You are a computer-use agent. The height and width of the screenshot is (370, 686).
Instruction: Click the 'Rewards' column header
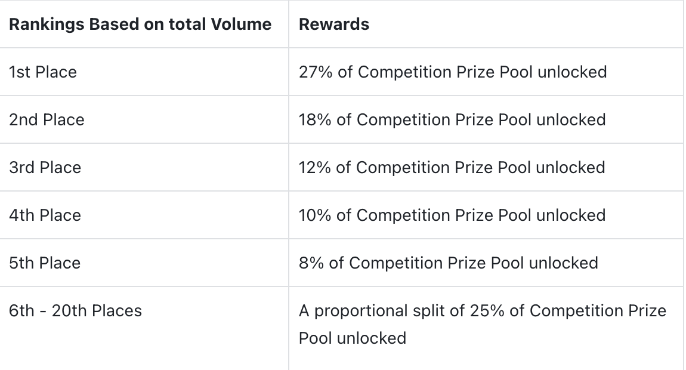[334, 24]
